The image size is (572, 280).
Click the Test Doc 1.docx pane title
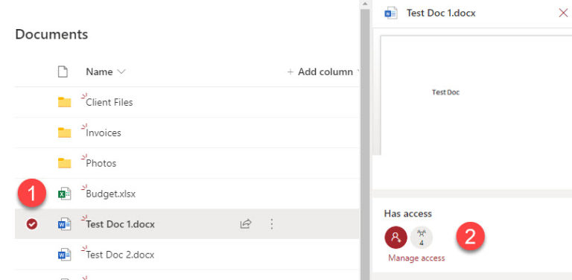point(441,13)
